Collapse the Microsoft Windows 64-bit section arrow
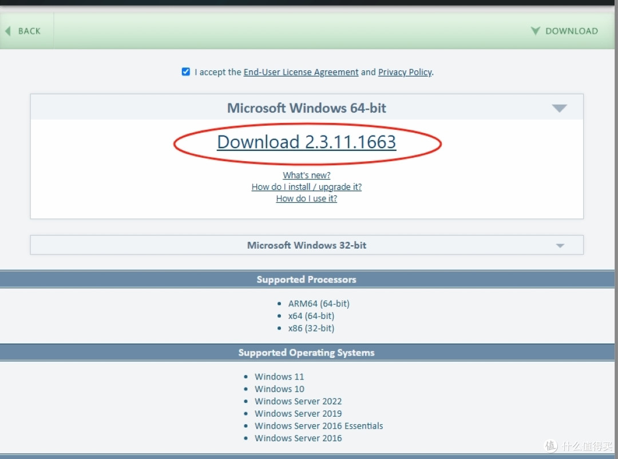The height and width of the screenshot is (459, 618). pos(559,108)
